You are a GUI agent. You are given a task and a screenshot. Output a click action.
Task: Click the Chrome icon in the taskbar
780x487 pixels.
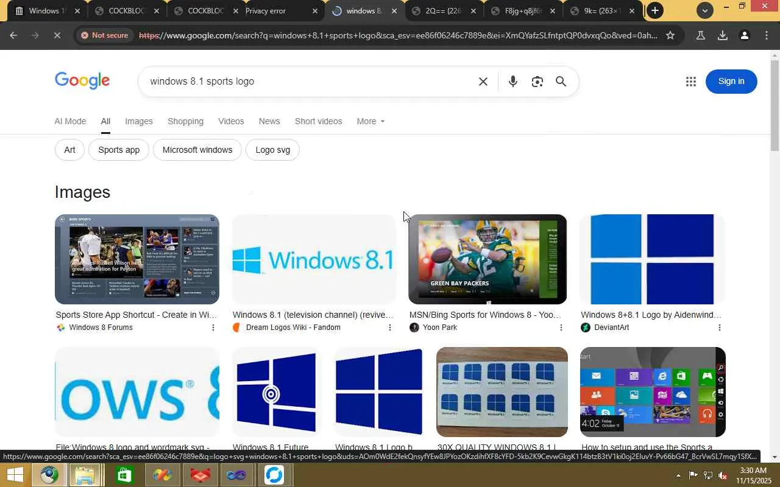[49, 475]
